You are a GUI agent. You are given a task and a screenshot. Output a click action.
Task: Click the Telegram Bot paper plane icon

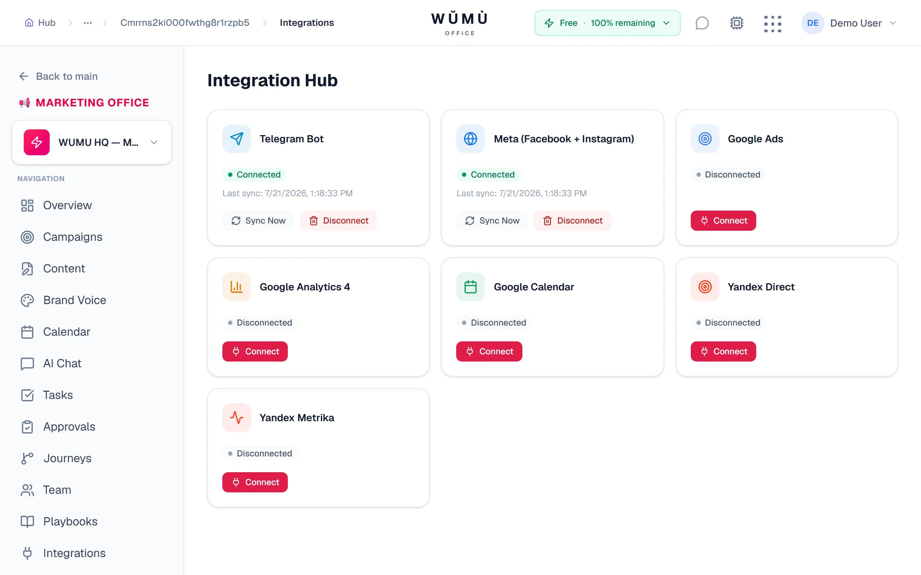point(236,139)
